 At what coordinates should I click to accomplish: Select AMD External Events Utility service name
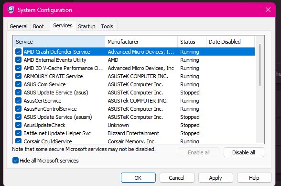tap(55, 60)
